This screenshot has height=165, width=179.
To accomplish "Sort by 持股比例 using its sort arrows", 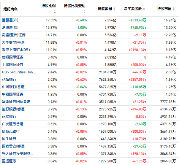I will coord(55,12).
